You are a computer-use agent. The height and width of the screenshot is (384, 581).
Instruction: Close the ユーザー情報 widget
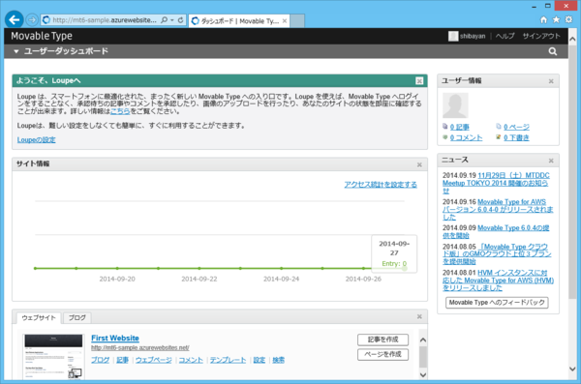[551, 81]
